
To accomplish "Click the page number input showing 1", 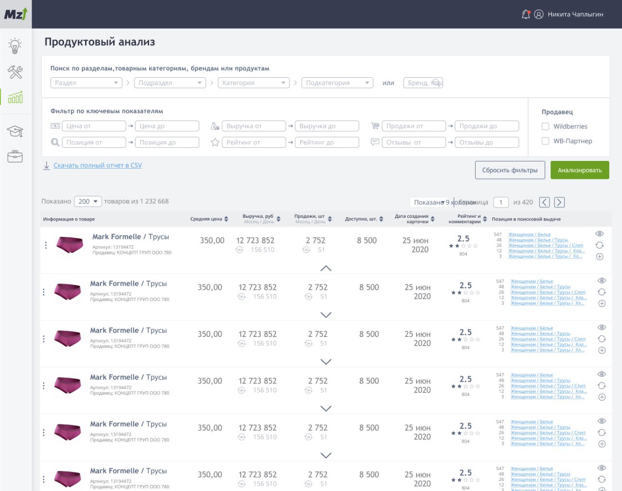I will pos(501,202).
